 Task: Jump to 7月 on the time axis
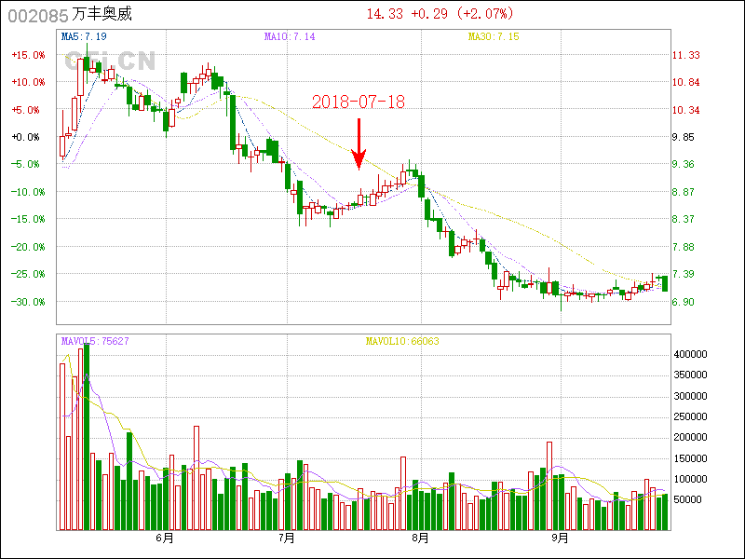point(287,539)
